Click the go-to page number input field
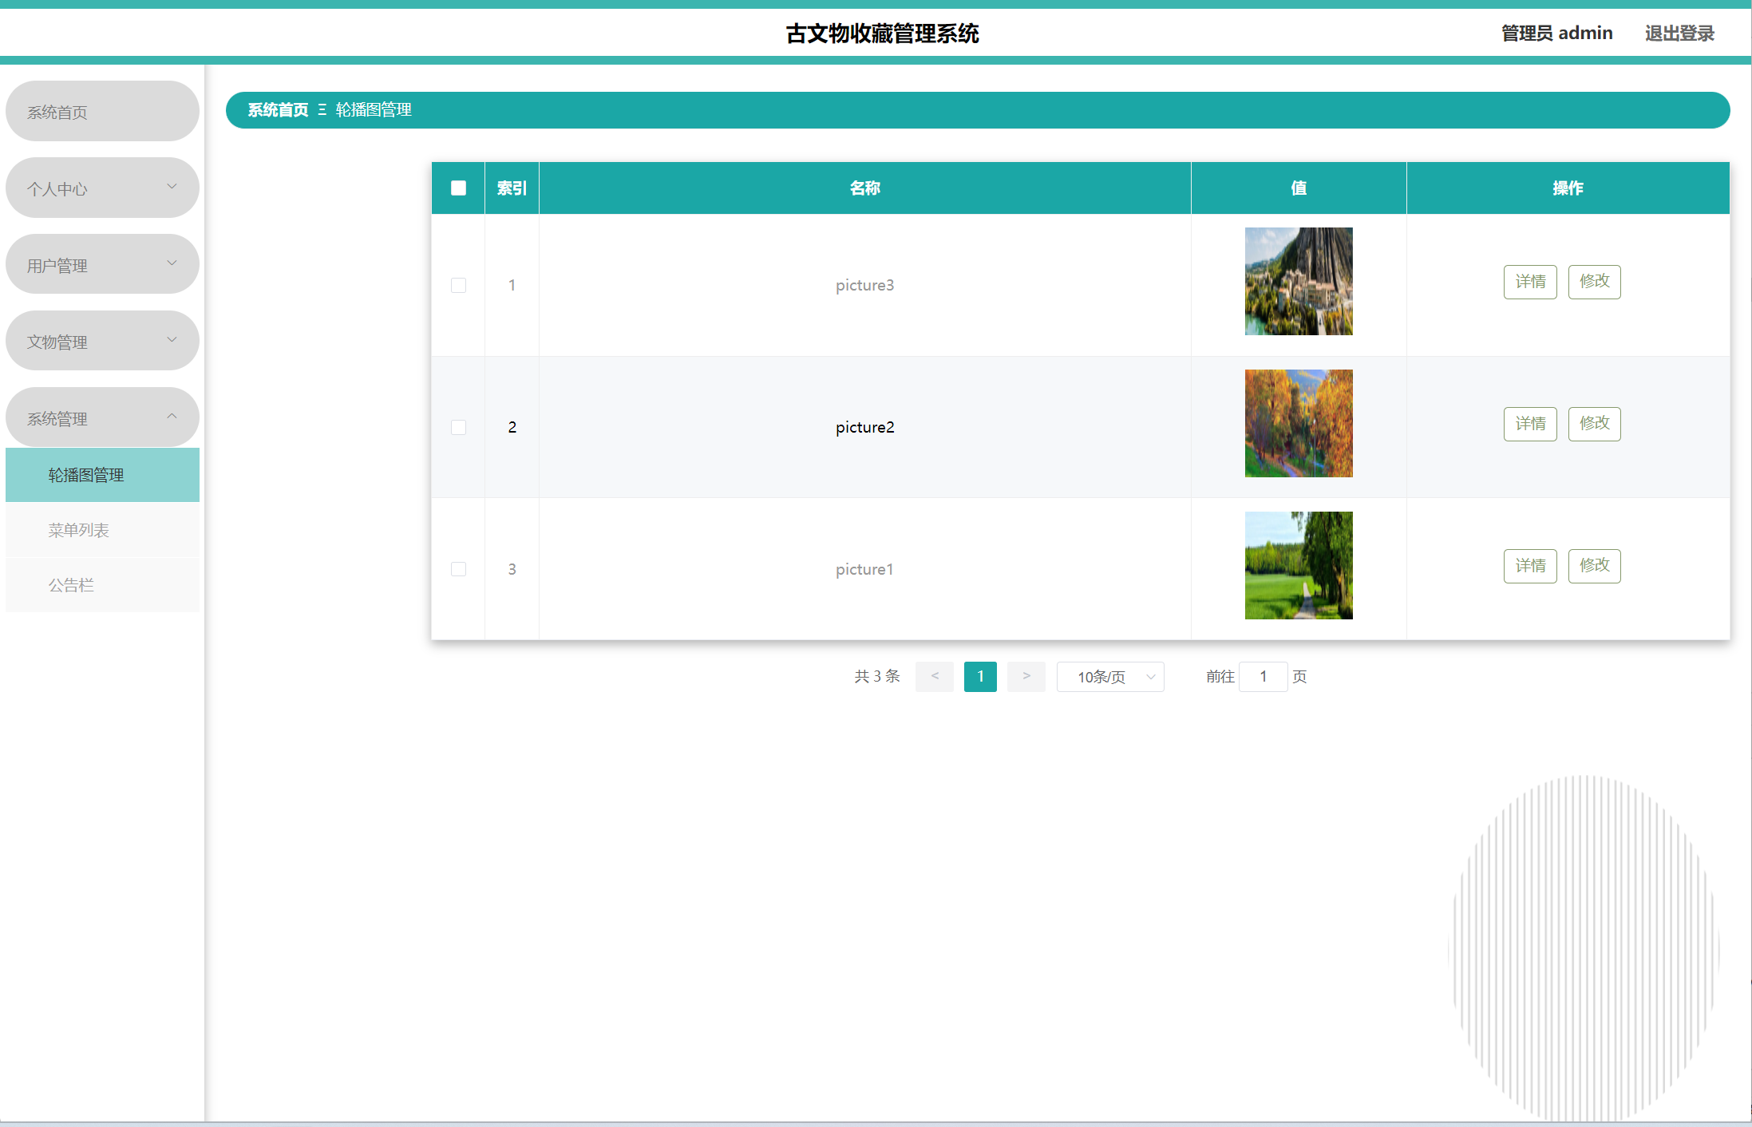Viewport: 1752px width, 1127px height. tap(1263, 677)
